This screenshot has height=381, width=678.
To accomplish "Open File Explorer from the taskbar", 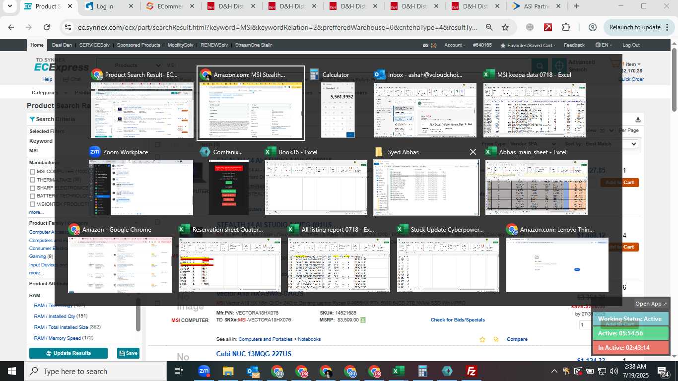I will [228, 371].
